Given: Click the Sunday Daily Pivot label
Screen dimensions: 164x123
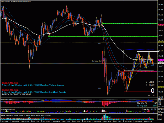Looking at the screenshot, I should click(x=99, y=61).
